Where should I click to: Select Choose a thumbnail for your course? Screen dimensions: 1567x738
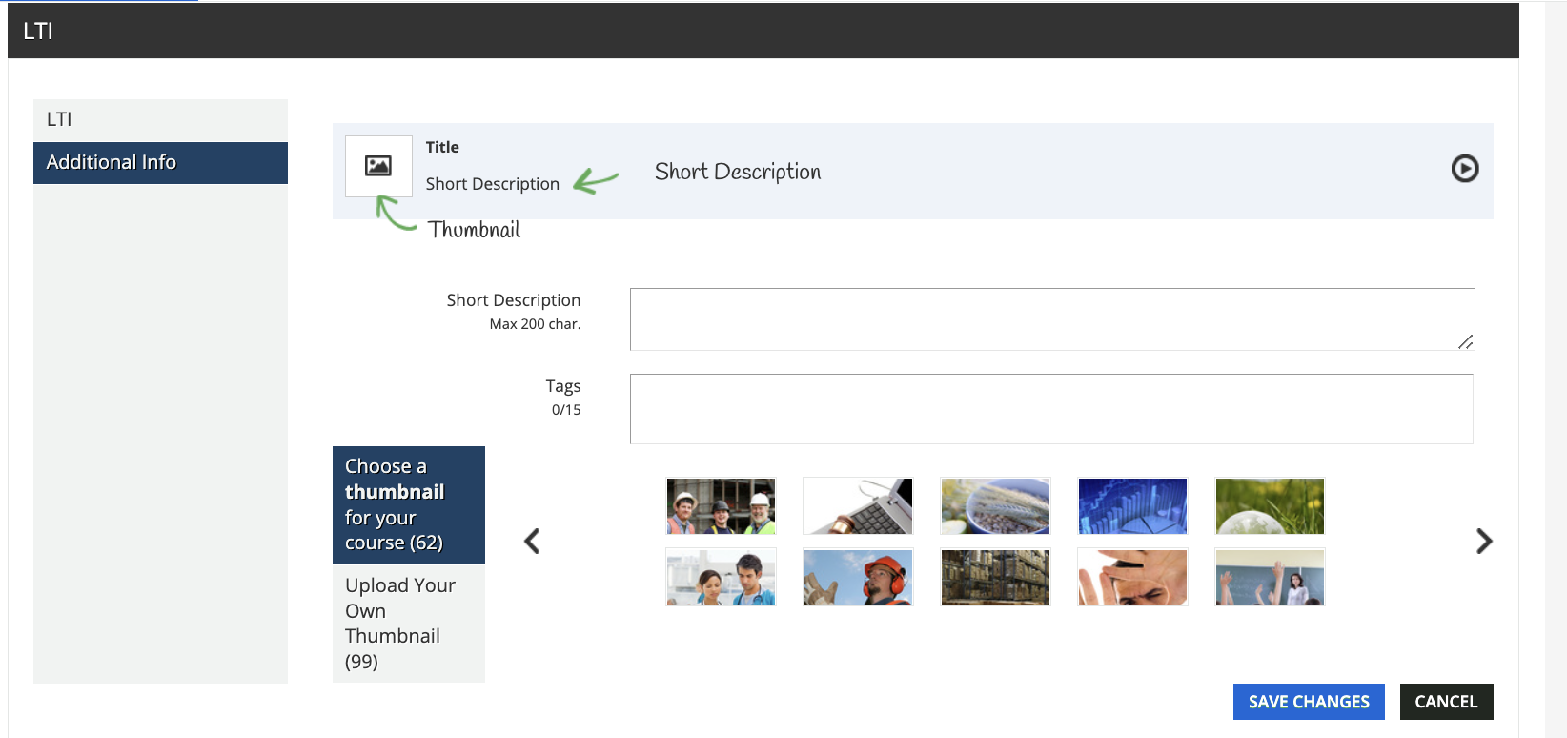tap(408, 504)
